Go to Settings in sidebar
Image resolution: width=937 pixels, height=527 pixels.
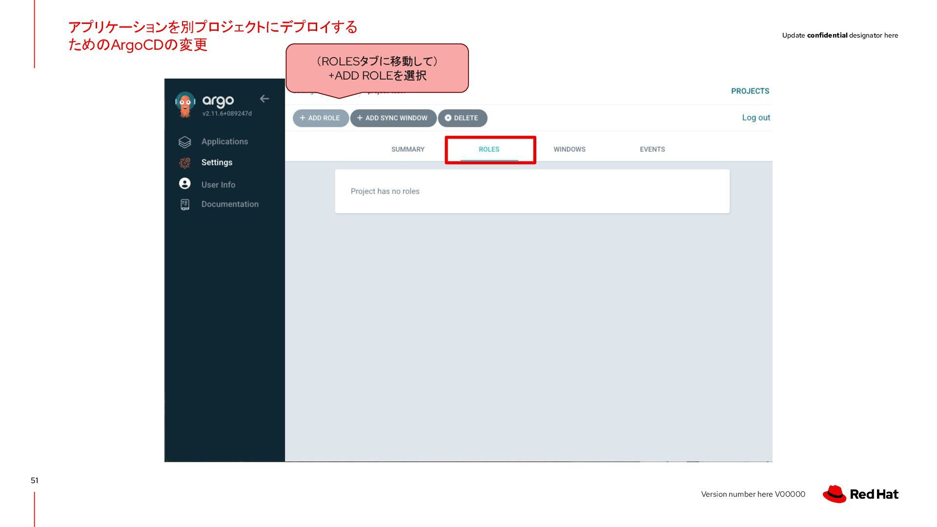[x=217, y=162]
